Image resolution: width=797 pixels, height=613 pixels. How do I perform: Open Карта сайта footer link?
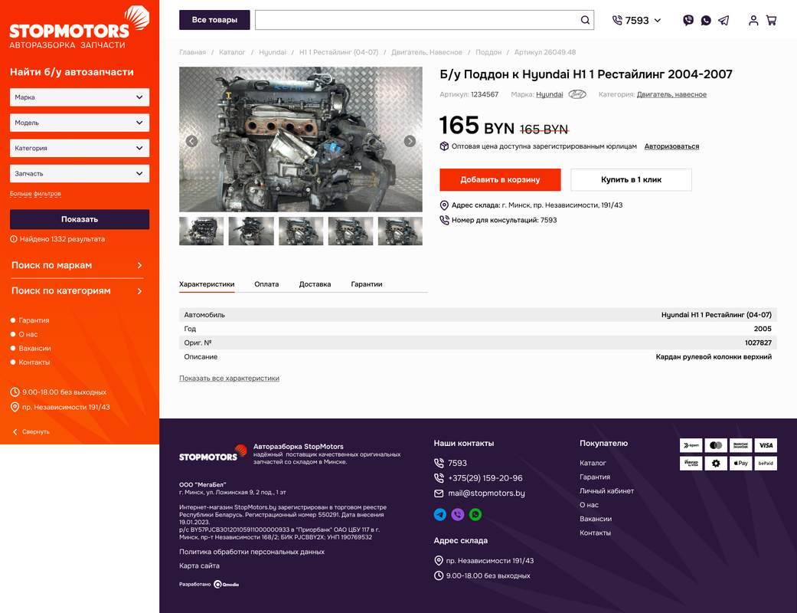click(x=199, y=565)
